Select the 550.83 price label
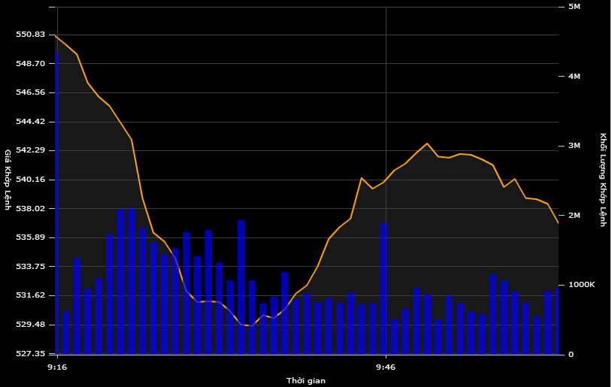 (31, 35)
